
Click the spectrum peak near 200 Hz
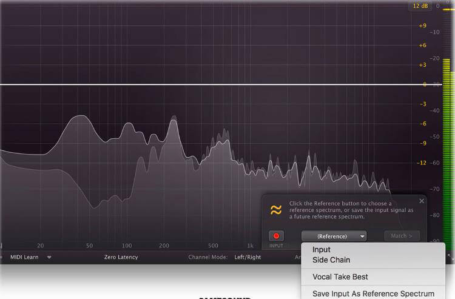point(174,117)
